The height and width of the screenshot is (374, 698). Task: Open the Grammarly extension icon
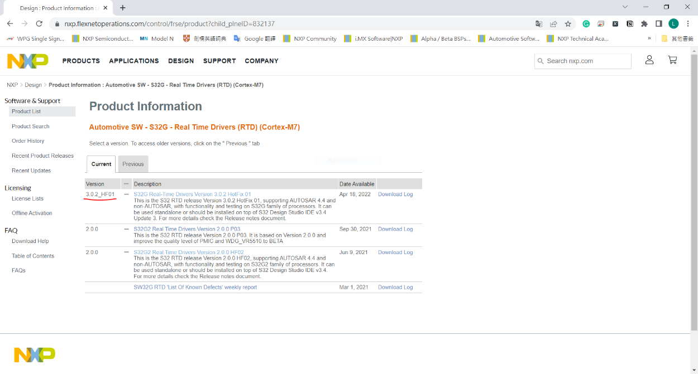[586, 23]
